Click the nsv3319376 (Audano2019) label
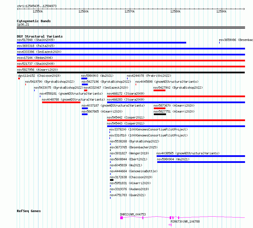253x228 pixels. click(129, 189)
